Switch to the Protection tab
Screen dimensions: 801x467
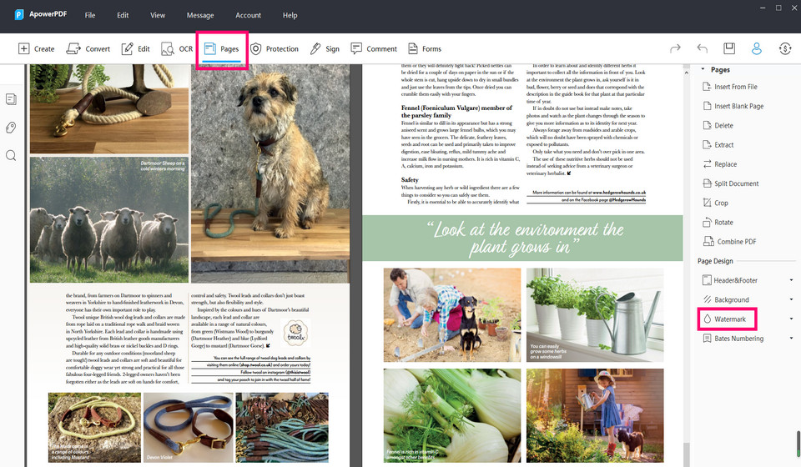(x=275, y=48)
